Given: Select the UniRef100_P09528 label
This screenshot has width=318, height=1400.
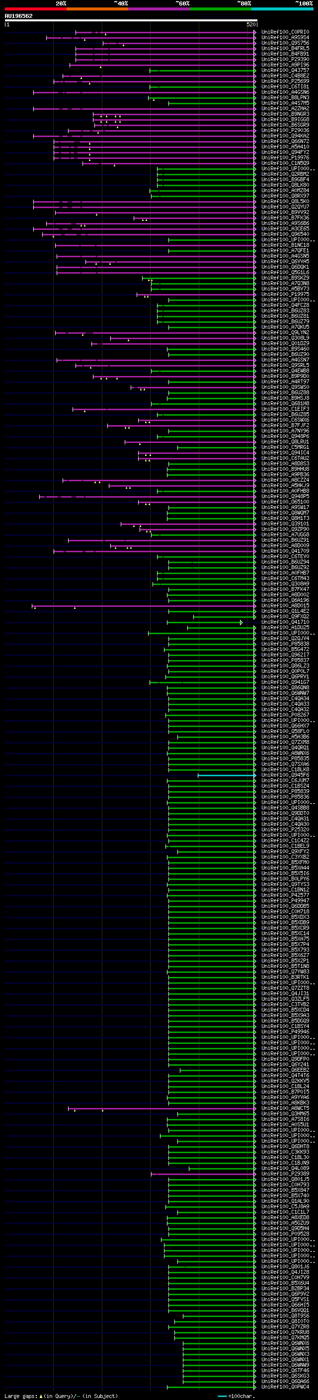Looking at the screenshot, I should [x=285, y=1234].
